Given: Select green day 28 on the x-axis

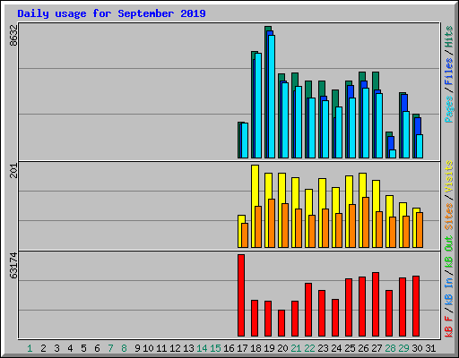Looking at the screenshot, I should (x=390, y=348).
